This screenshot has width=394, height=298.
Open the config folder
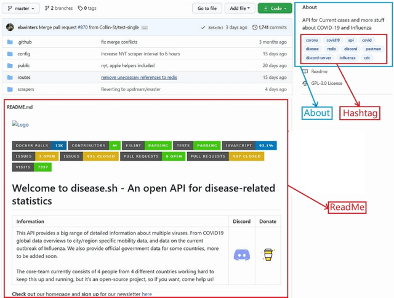click(x=24, y=54)
